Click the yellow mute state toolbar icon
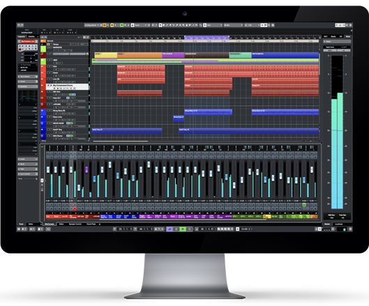The height and width of the screenshot is (306, 369). click(112, 25)
